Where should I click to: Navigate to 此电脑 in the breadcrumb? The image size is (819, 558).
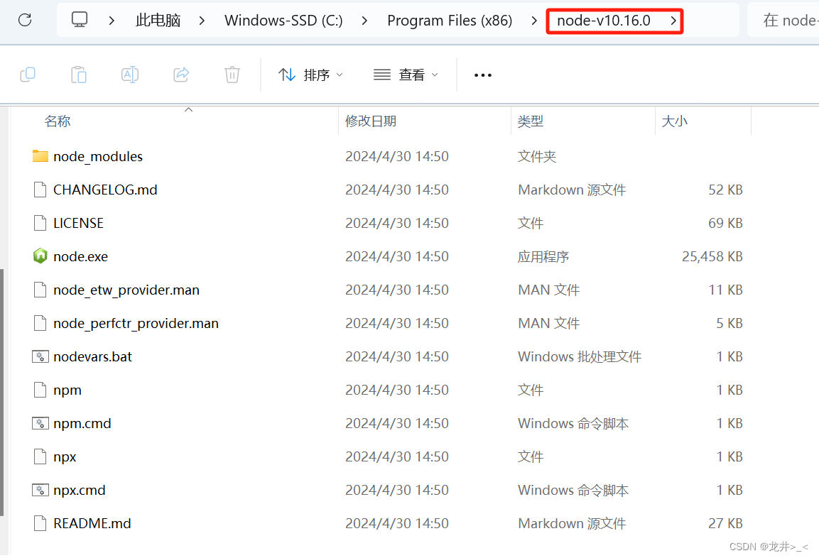pyautogui.click(x=158, y=21)
